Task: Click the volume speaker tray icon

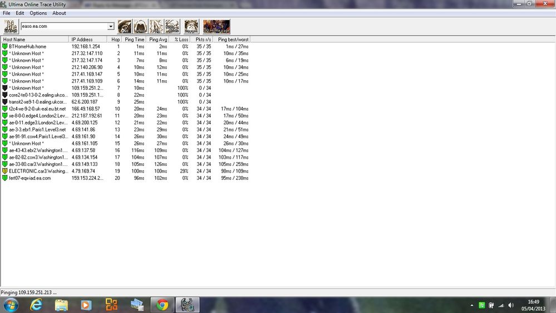Action: pos(511,305)
